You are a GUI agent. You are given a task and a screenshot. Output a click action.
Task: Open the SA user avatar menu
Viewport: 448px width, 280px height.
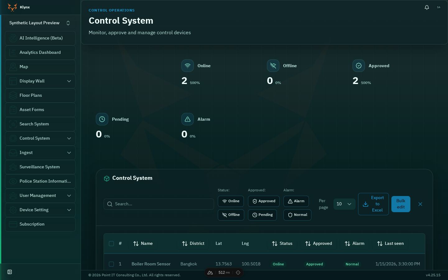[x=439, y=7]
